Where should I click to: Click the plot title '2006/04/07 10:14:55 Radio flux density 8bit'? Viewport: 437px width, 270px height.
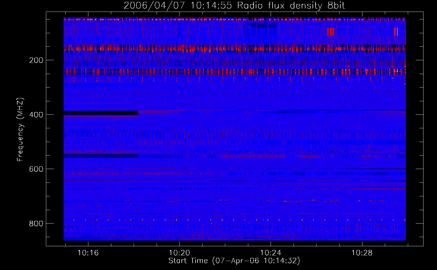234,5
